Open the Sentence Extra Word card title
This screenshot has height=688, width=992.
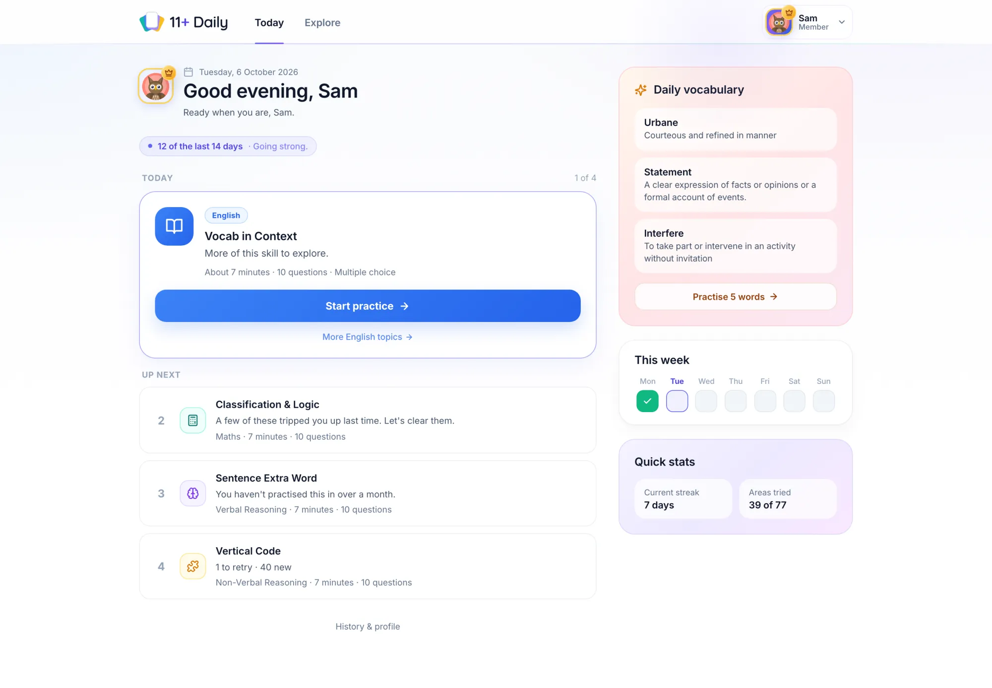pos(266,478)
